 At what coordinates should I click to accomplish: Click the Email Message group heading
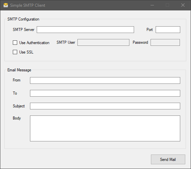19,70
